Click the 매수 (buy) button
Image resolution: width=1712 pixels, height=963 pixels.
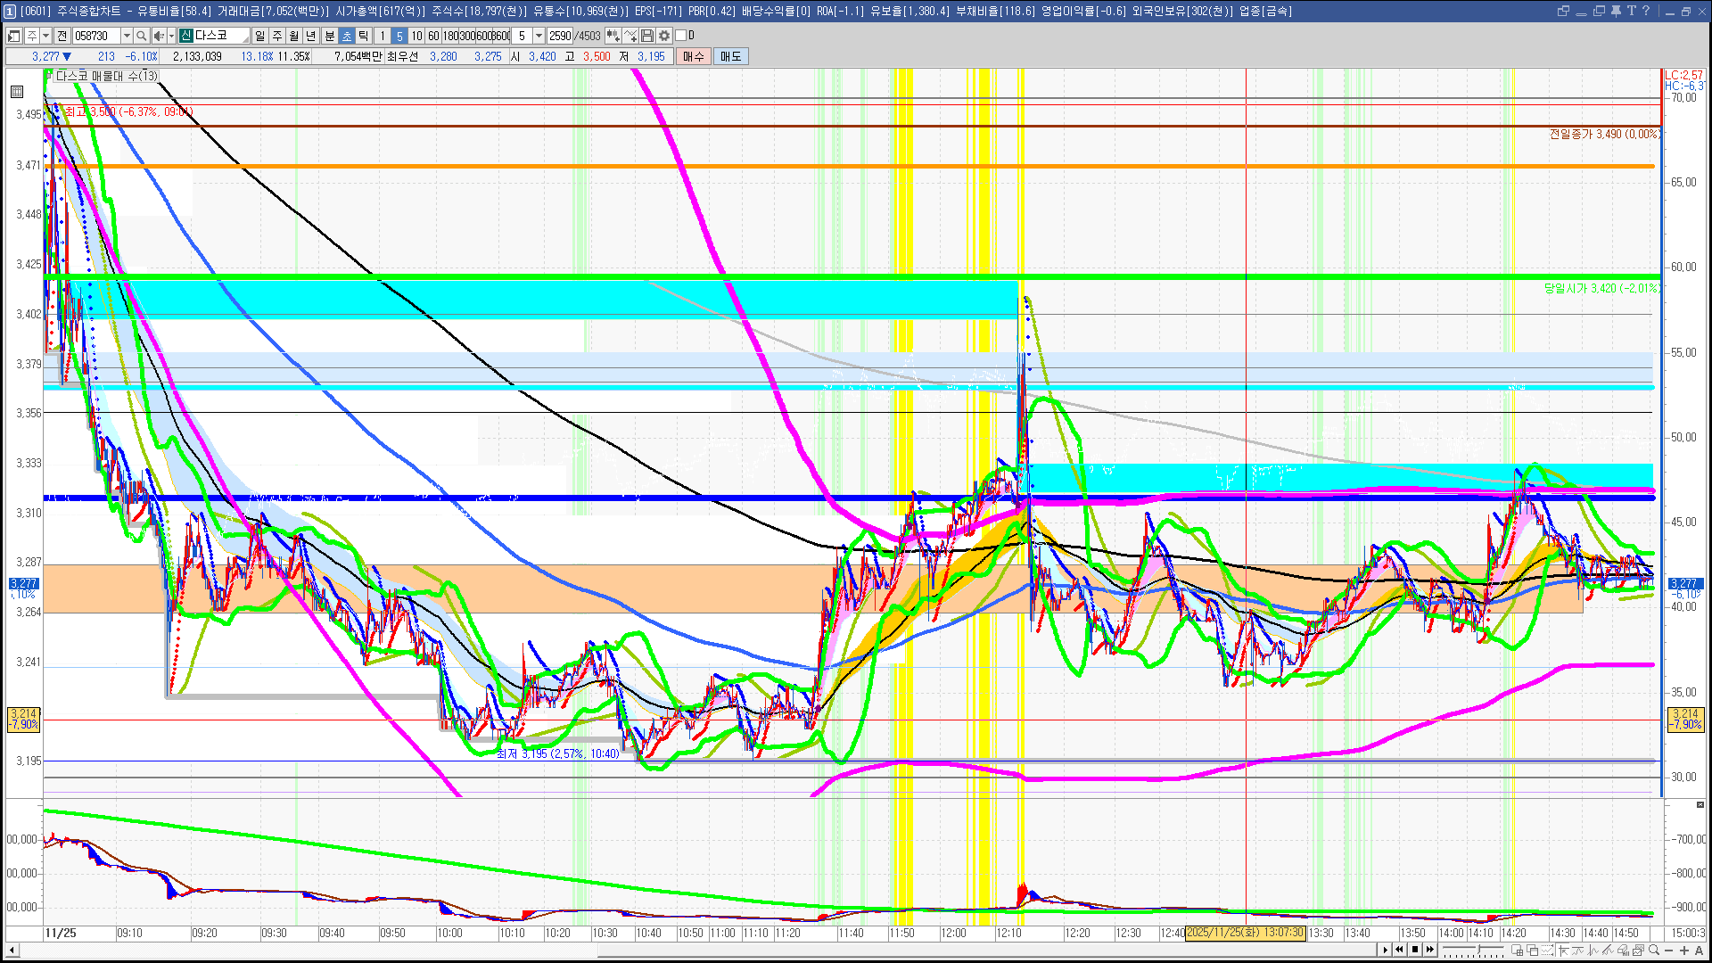[694, 56]
